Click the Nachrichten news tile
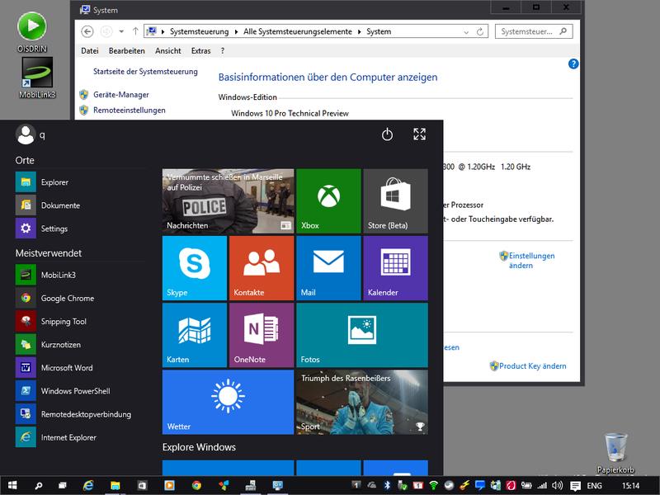The image size is (660, 495). pyautogui.click(x=229, y=201)
